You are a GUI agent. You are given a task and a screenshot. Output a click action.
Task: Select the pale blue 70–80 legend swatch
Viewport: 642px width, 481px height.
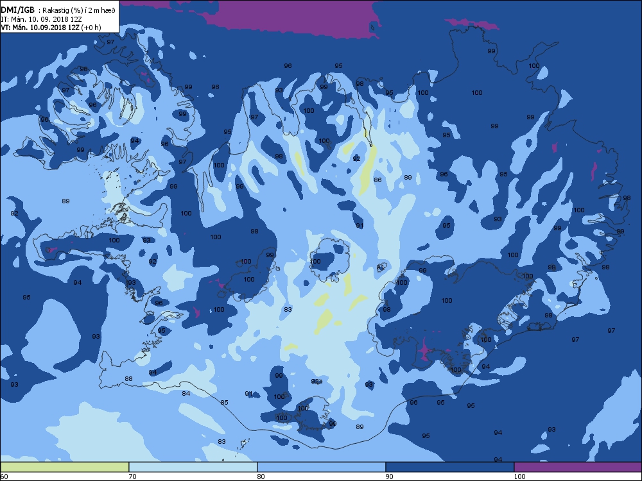[193, 467]
